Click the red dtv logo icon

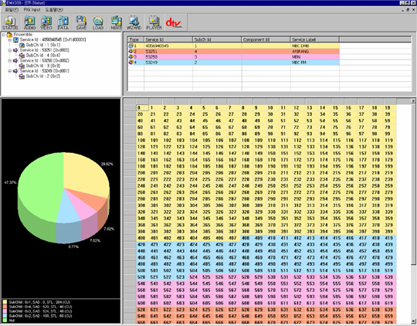coord(174,22)
